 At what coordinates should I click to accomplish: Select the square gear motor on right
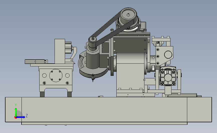[168, 77]
